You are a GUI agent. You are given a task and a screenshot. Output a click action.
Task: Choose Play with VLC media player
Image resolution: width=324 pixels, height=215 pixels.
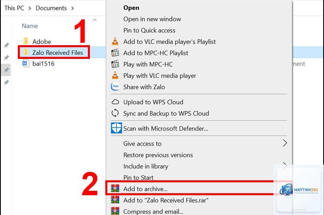[x=160, y=76]
